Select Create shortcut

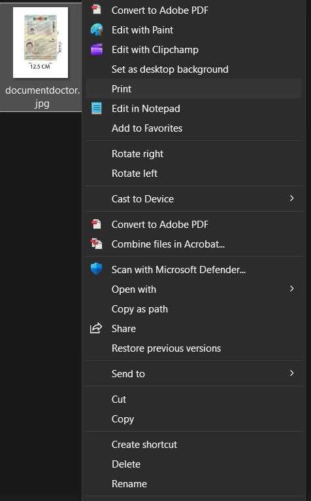[194, 445]
